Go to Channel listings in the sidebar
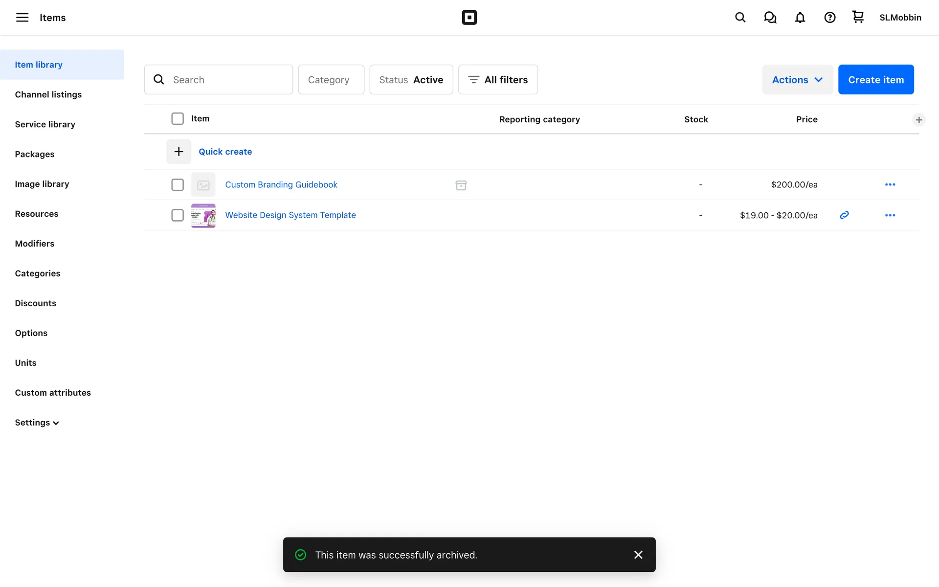 [x=48, y=94]
